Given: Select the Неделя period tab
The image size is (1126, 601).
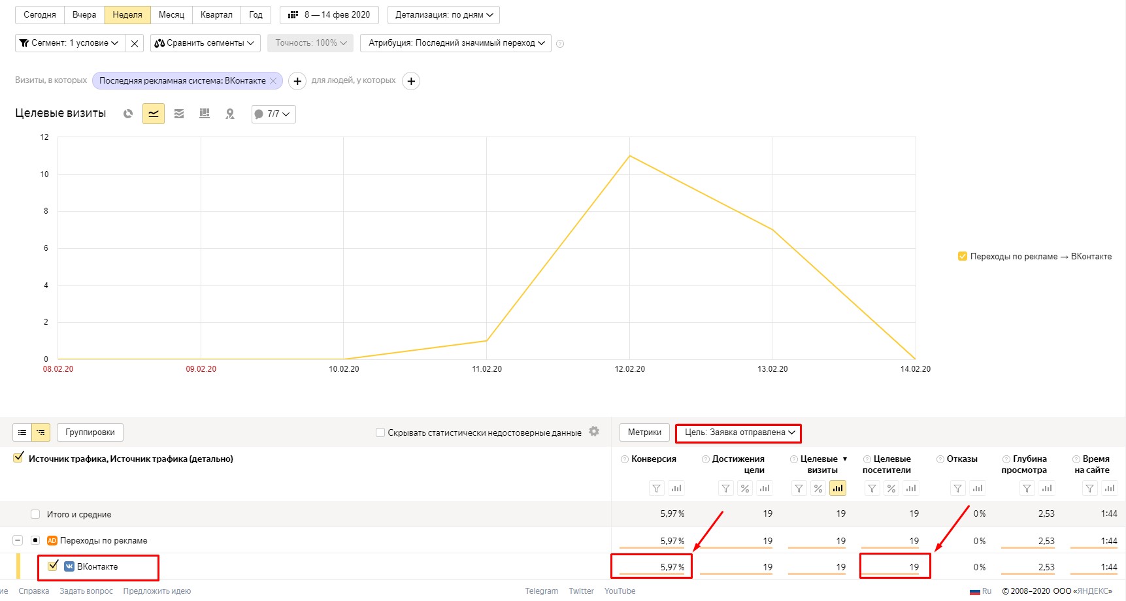Looking at the screenshot, I should [127, 15].
